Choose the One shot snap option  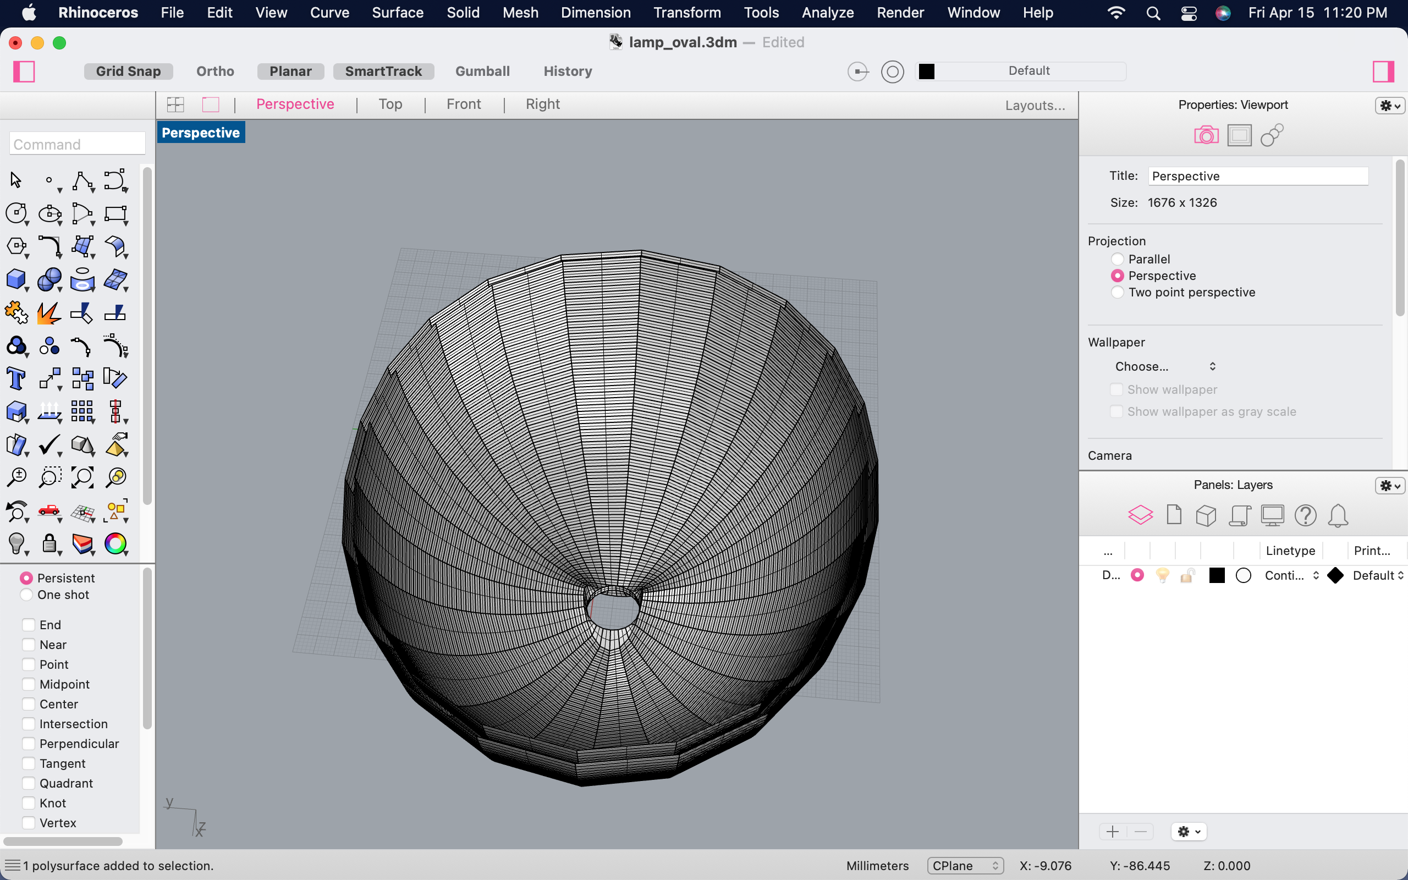tap(26, 595)
